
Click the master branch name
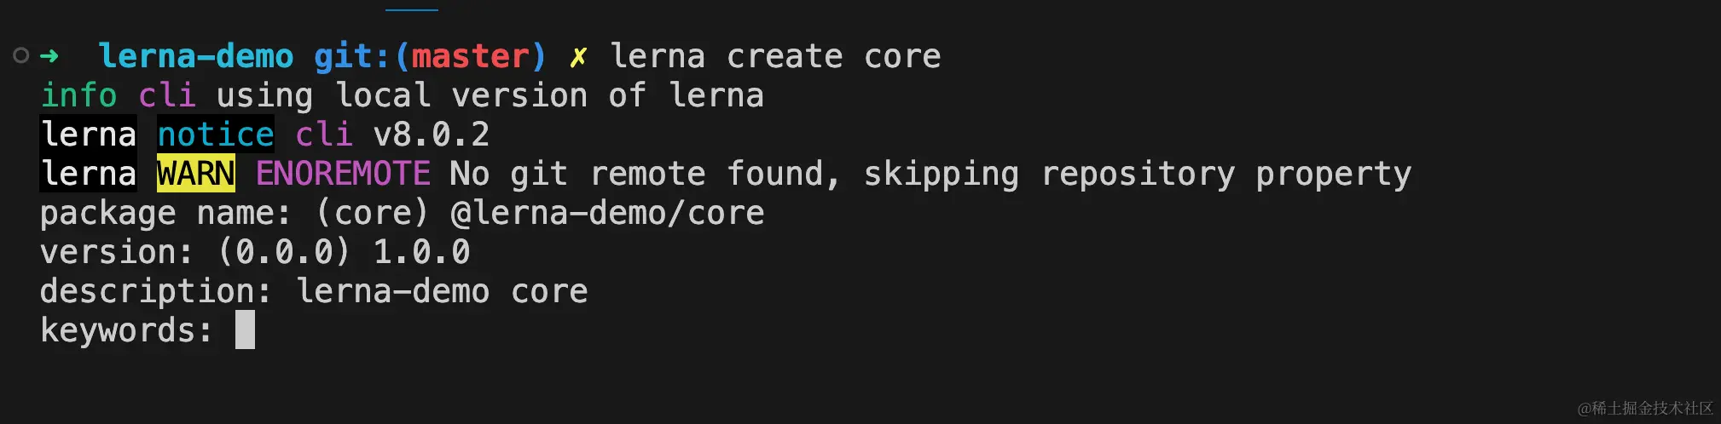pos(471,56)
